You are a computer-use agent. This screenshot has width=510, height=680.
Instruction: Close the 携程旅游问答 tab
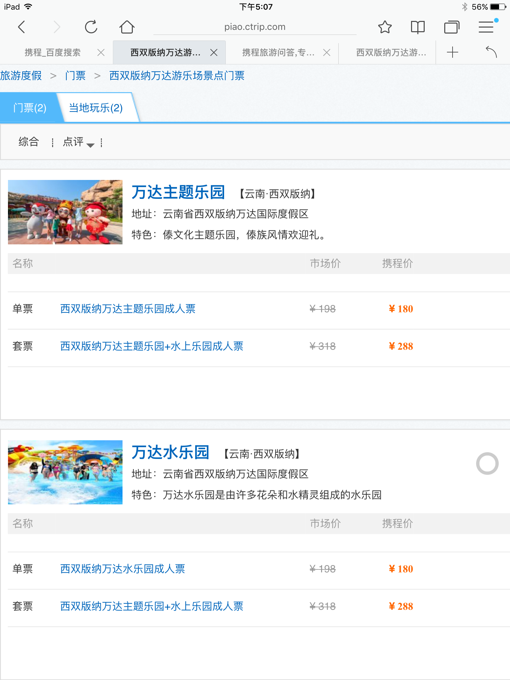pos(327,52)
